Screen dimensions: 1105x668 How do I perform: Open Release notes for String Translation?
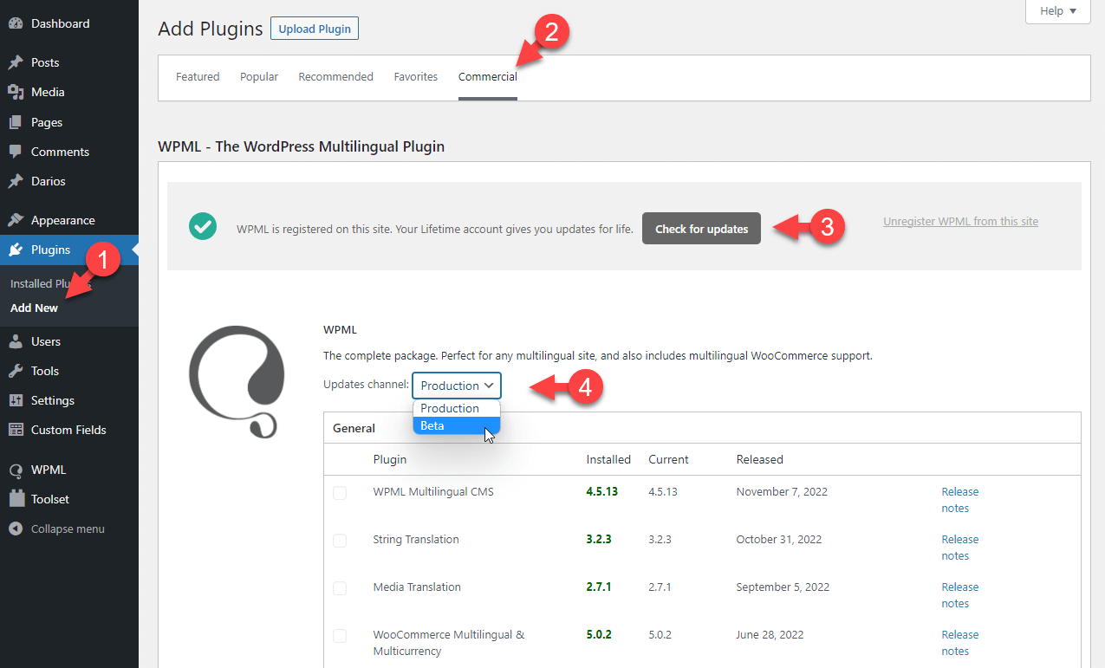(960, 548)
